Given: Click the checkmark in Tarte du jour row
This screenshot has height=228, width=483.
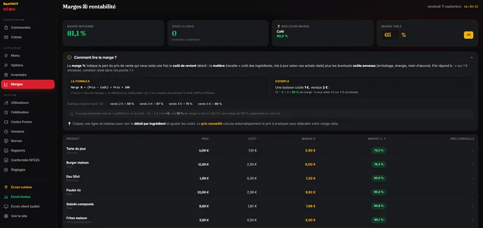Looking at the screenshot, I should 473,150.
